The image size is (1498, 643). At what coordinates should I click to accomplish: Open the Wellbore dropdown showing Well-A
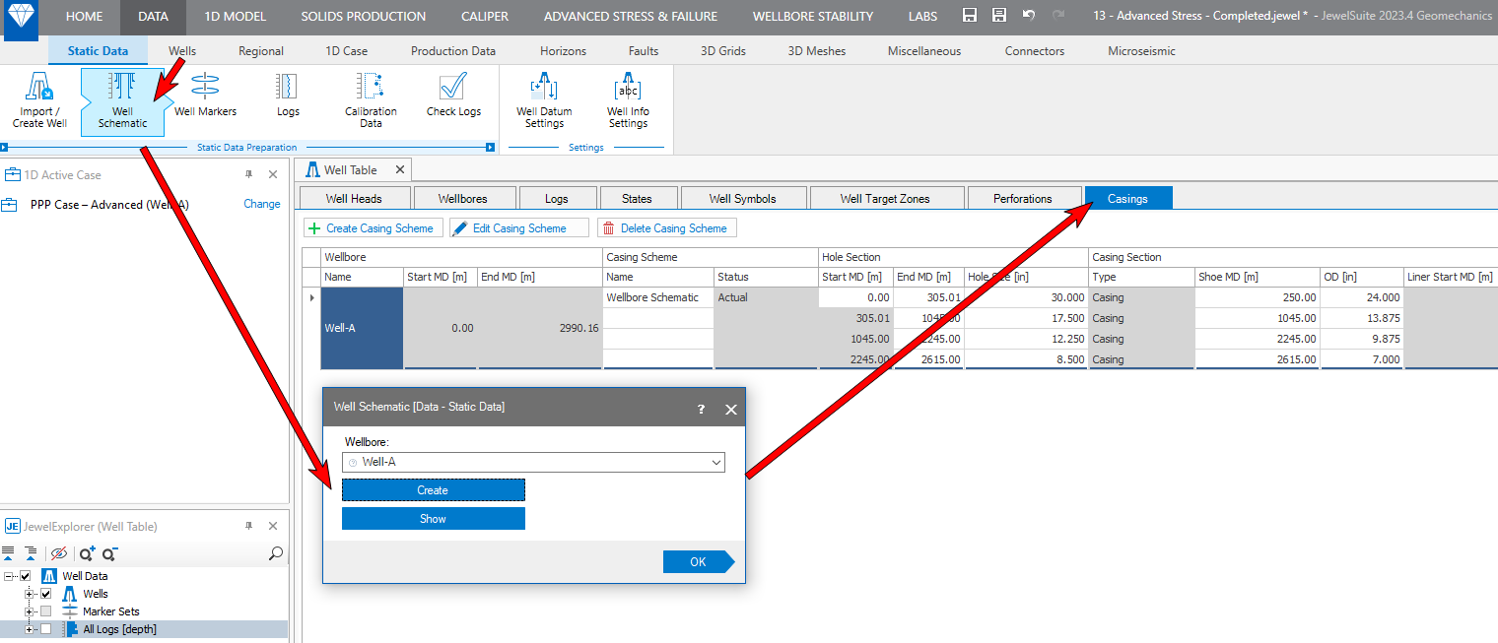533,462
